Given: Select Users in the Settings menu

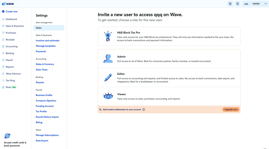Looking at the screenshot, I should tap(49, 28).
